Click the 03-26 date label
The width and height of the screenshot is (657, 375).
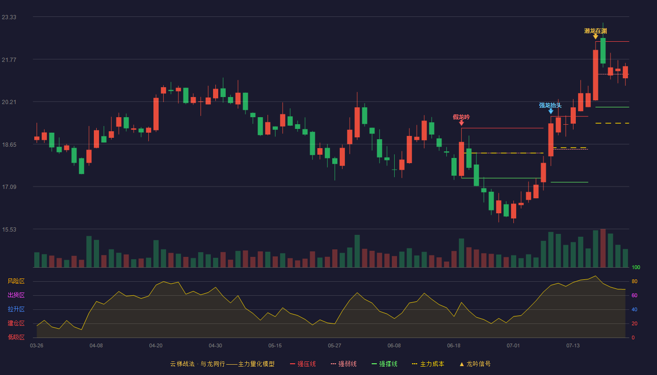tap(37, 345)
